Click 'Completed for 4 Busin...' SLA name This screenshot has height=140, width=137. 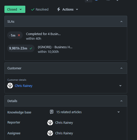coord(43,34)
